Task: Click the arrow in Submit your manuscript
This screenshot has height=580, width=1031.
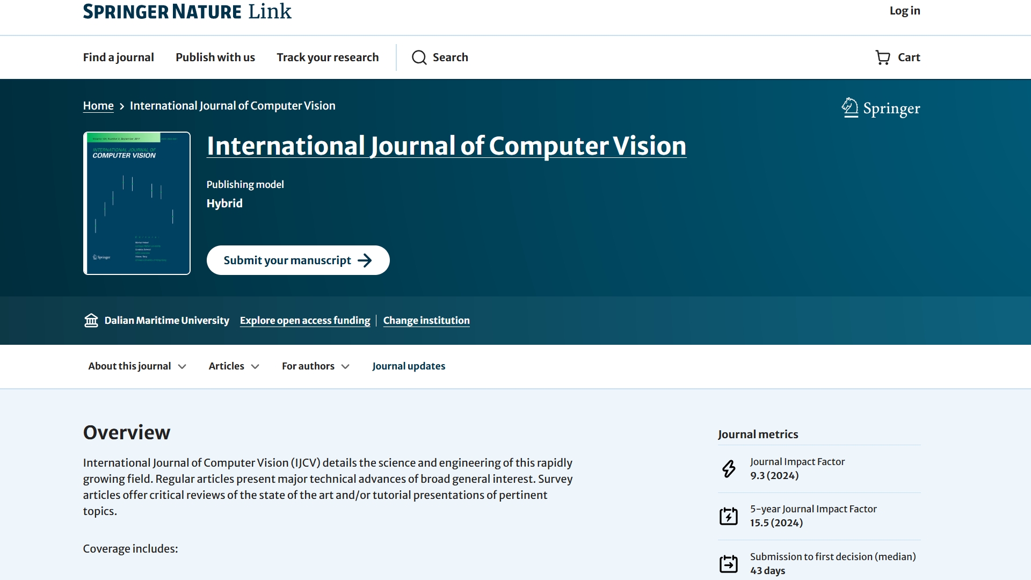Action: [365, 260]
